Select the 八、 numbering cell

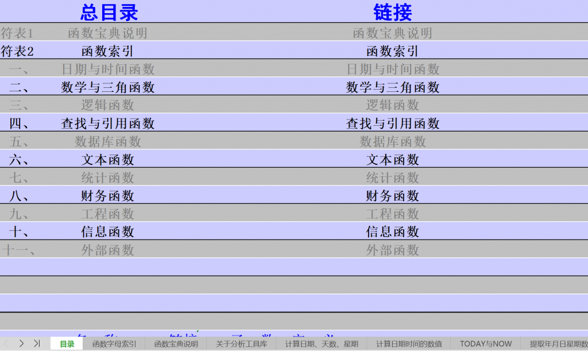19,196
